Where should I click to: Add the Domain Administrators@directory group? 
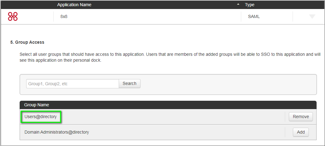tap(301, 132)
